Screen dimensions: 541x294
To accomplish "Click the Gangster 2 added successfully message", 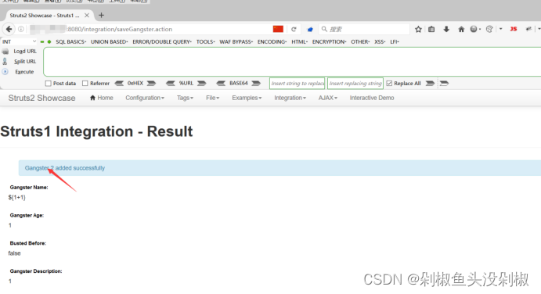I will (64, 168).
